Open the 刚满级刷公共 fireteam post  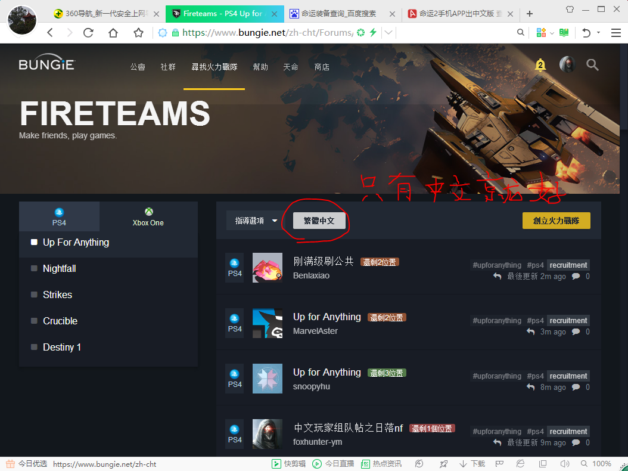[324, 262]
